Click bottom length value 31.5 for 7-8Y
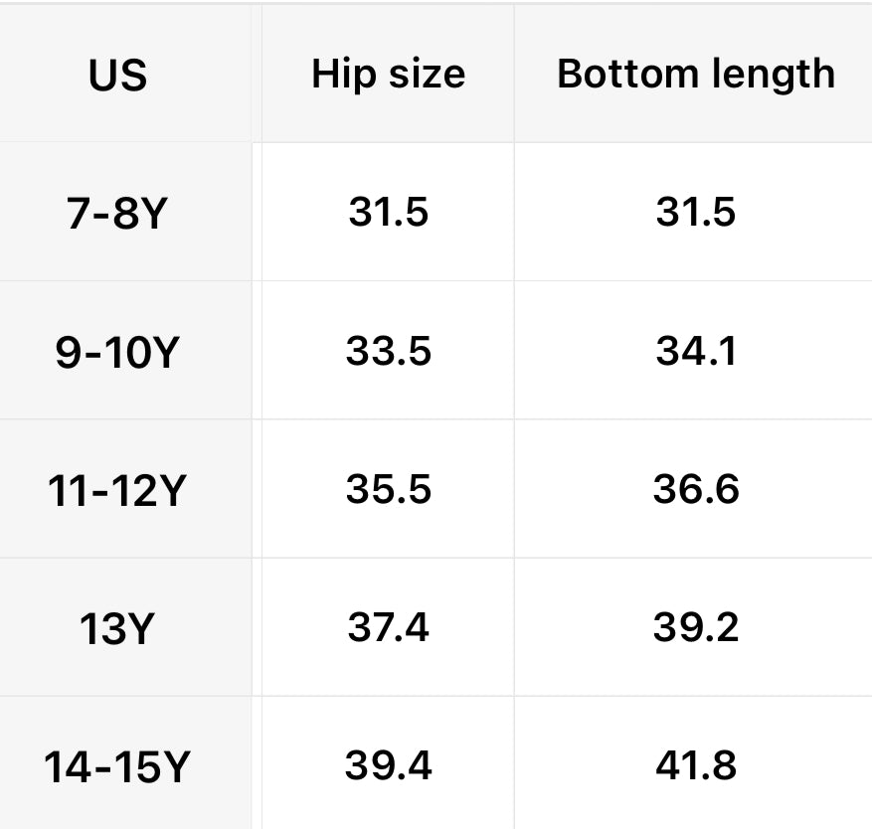 696,212
